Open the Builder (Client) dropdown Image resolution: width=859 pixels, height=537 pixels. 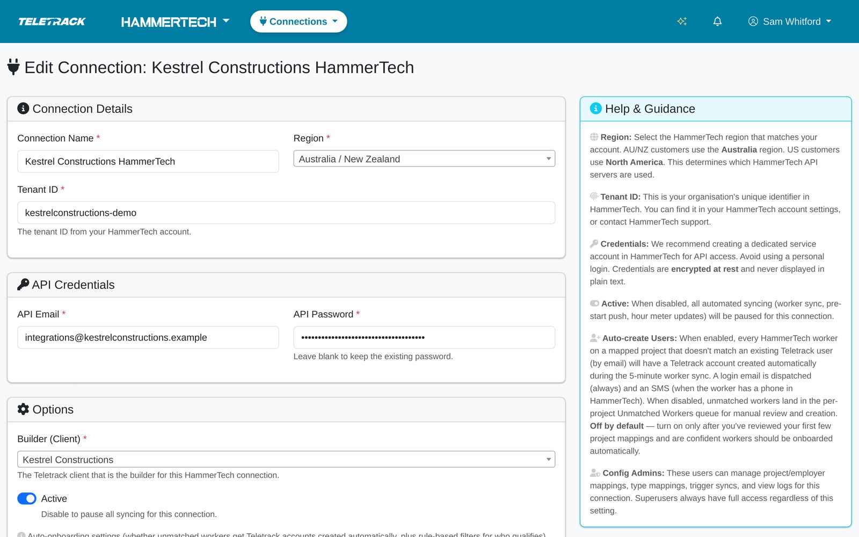pyautogui.click(x=286, y=460)
